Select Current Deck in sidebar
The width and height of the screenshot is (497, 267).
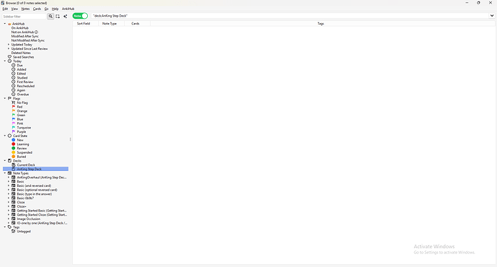pos(26,165)
